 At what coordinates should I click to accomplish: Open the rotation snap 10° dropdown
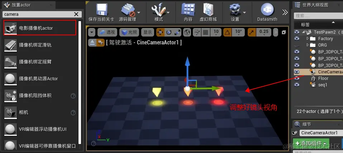[x=239, y=32]
